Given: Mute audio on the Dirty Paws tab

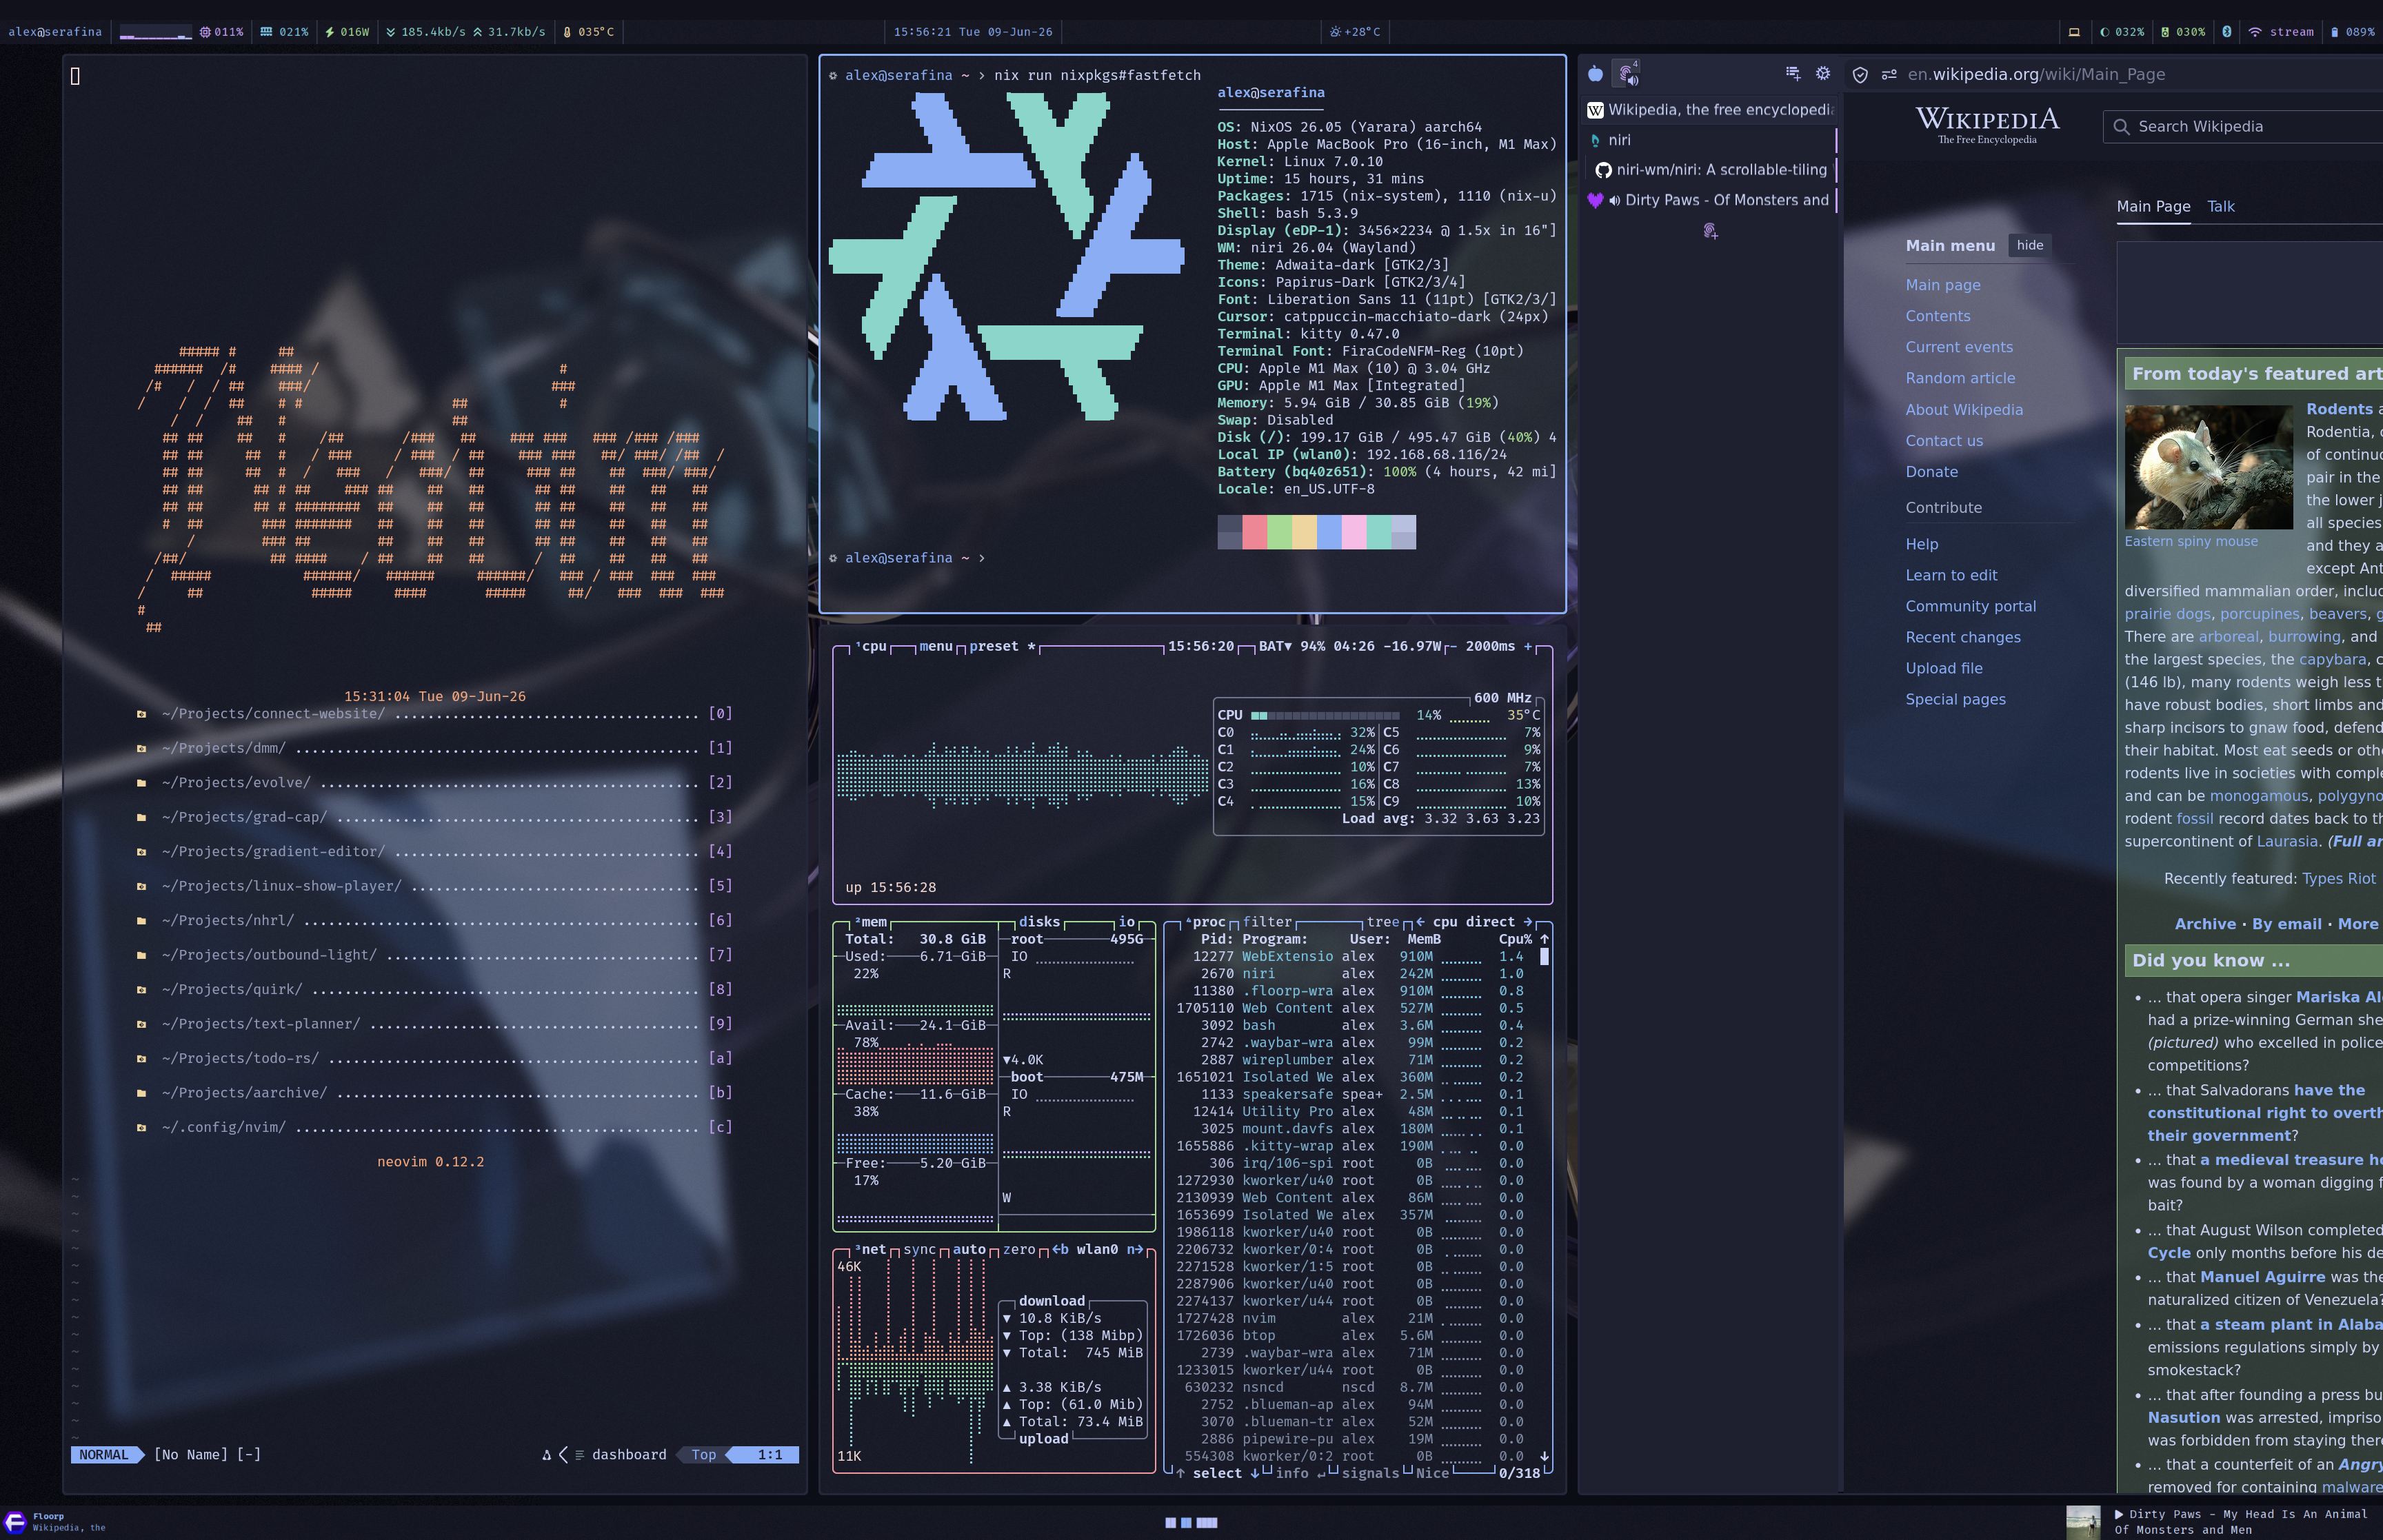Looking at the screenshot, I should click(1614, 201).
